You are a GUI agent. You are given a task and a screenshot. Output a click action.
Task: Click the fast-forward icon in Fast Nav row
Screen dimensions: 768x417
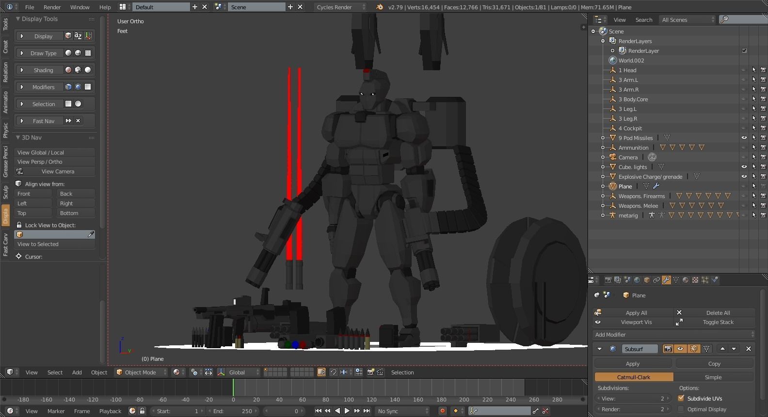tap(68, 121)
